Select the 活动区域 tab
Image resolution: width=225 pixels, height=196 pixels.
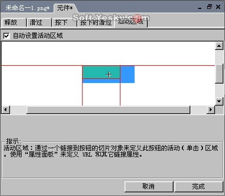[x=131, y=22]
